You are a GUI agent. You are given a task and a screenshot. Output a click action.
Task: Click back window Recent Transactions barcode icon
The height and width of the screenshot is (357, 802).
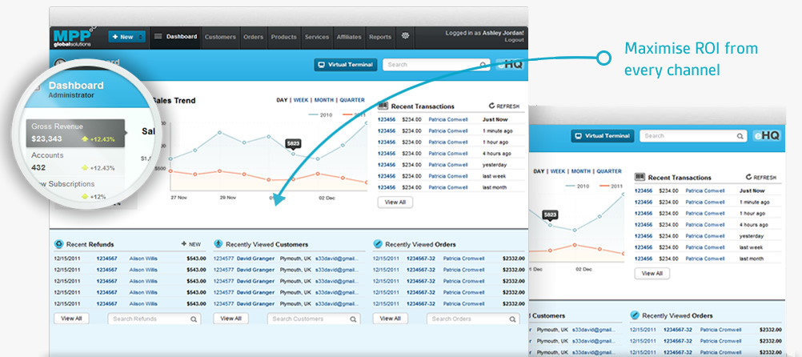[x=640, y=177]
